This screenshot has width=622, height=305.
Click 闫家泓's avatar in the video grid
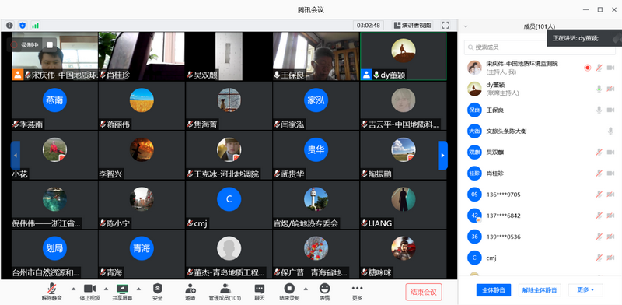(316, 100)
